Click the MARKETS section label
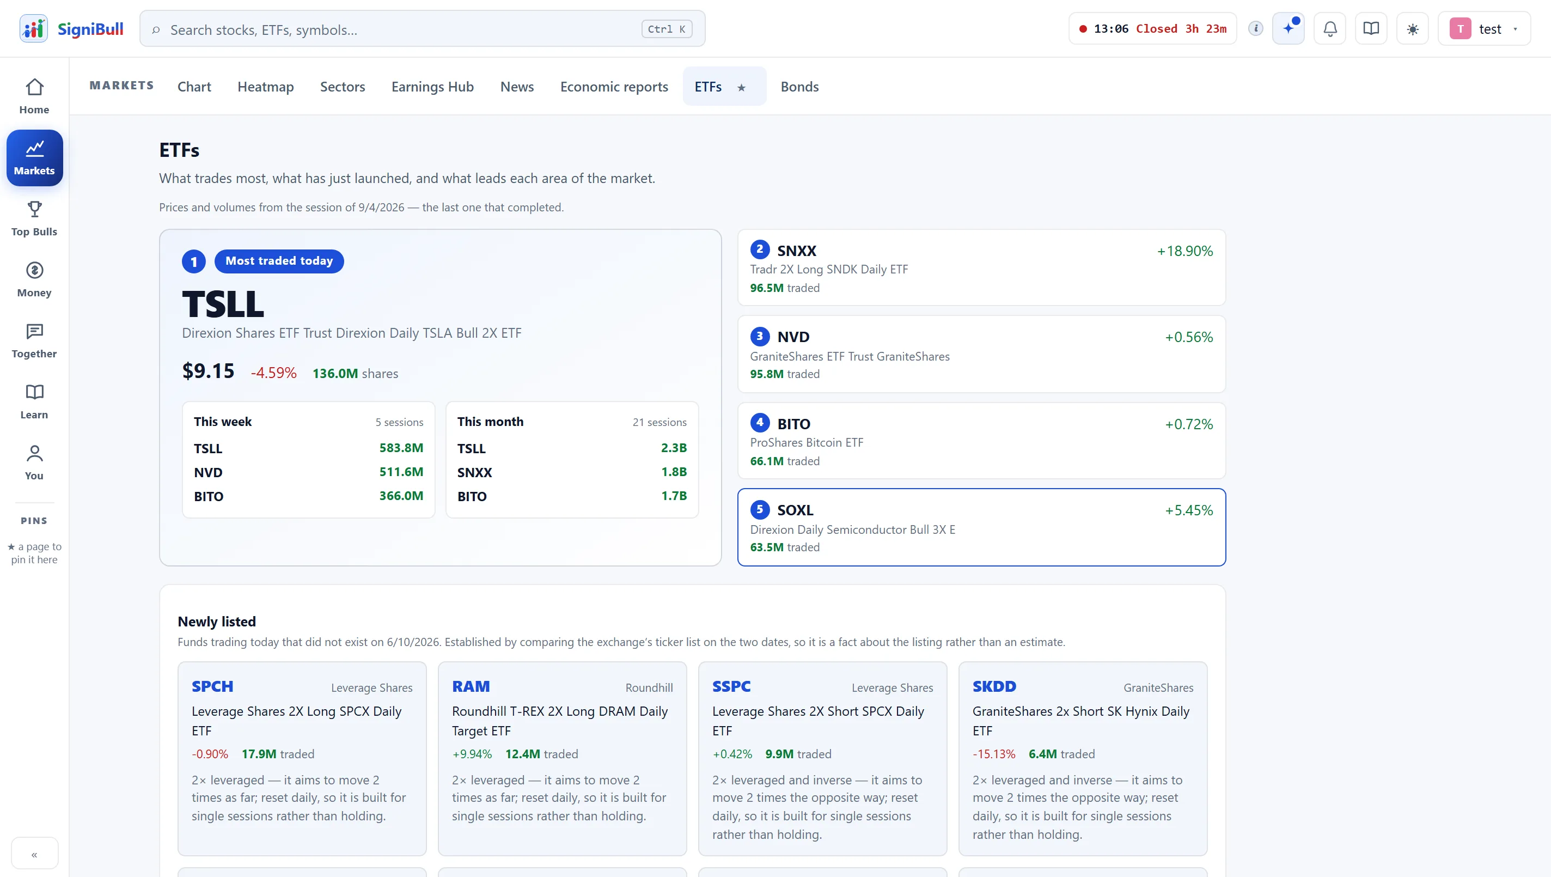 [x=121, y=86]
